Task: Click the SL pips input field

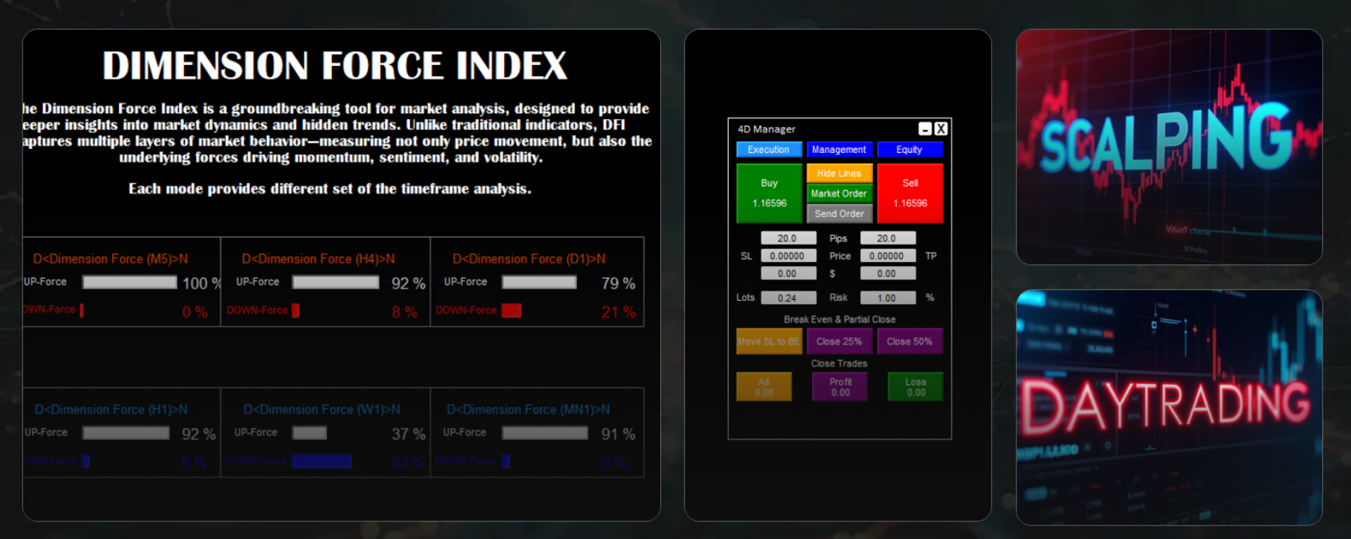Action: coord(788,238)
